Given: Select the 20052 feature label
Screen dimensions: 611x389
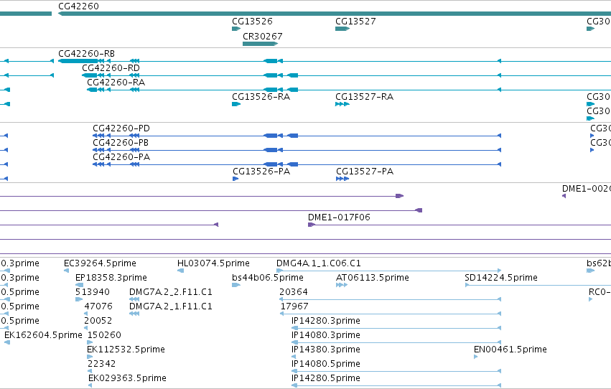Looking at the screenshot, I should tap(98, 322).
